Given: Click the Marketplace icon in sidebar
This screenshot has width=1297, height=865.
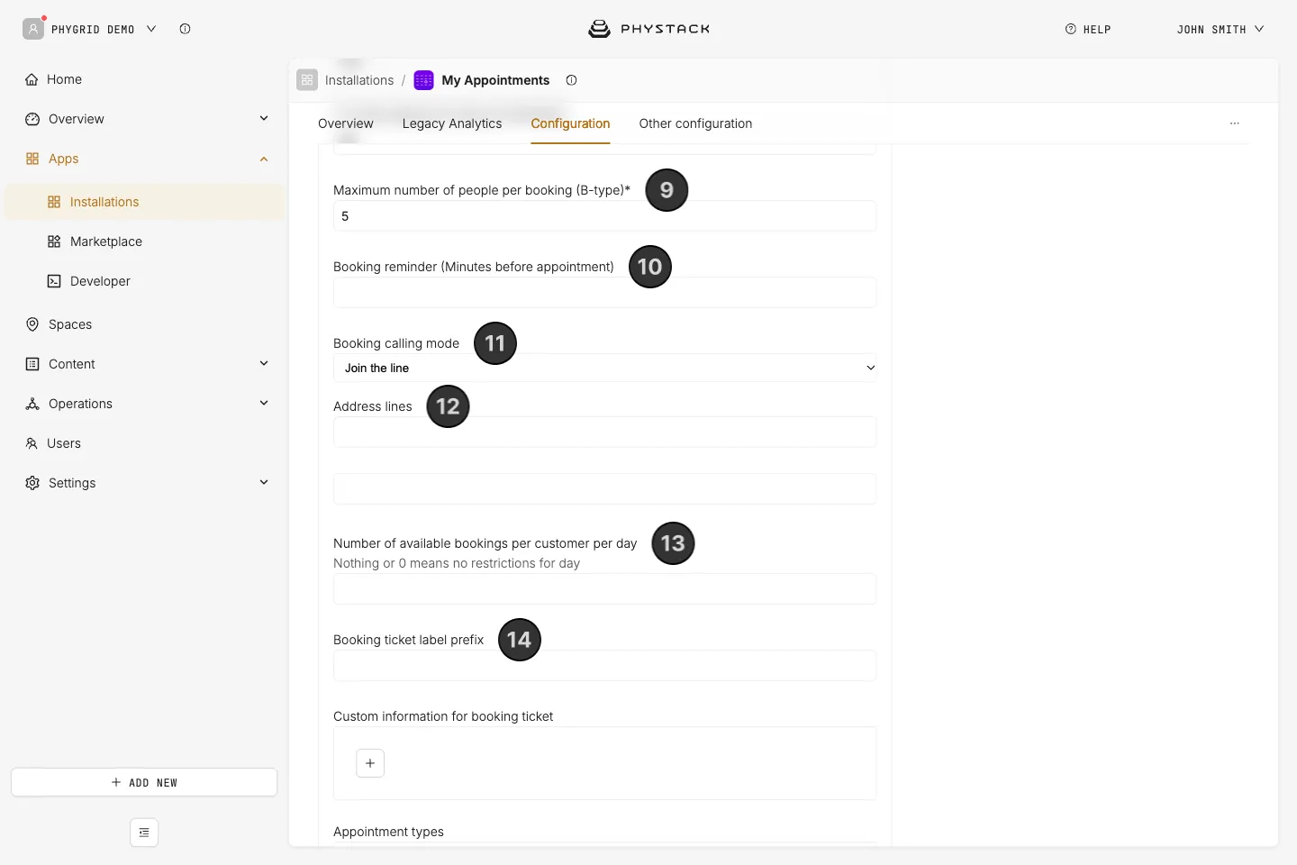Looking at the screenshot, I should [x=54, y=241].
